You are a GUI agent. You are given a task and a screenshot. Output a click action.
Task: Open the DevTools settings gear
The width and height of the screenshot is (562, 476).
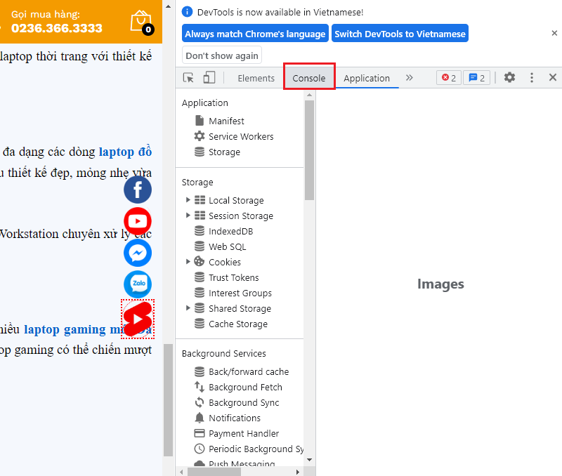509,78
